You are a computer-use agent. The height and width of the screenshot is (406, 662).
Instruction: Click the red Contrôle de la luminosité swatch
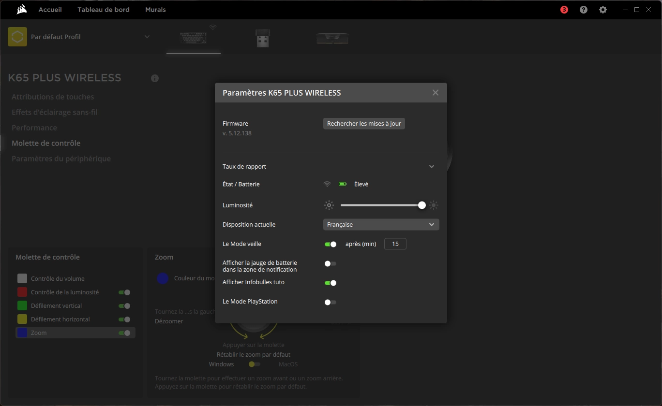coord(22,292)
